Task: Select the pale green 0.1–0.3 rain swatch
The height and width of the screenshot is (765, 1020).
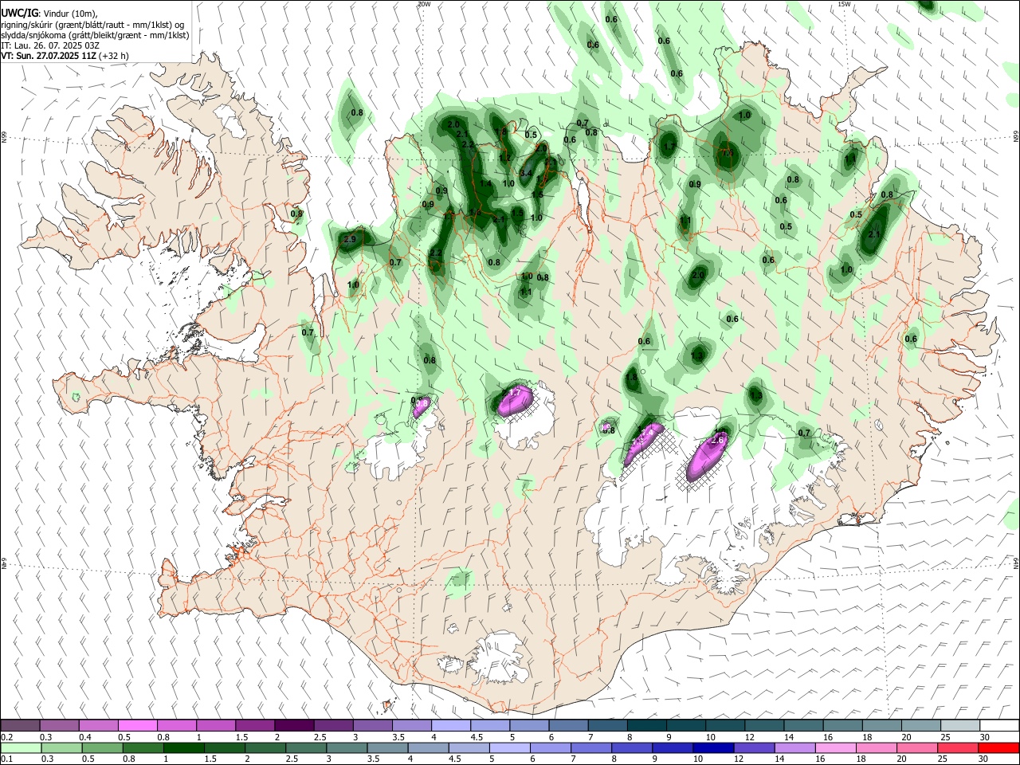Action: tap(22, 748)
